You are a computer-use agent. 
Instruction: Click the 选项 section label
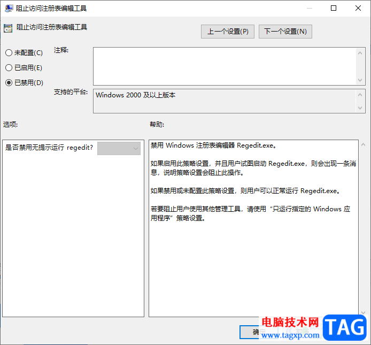pyautogui.click(x=10, y=124)
